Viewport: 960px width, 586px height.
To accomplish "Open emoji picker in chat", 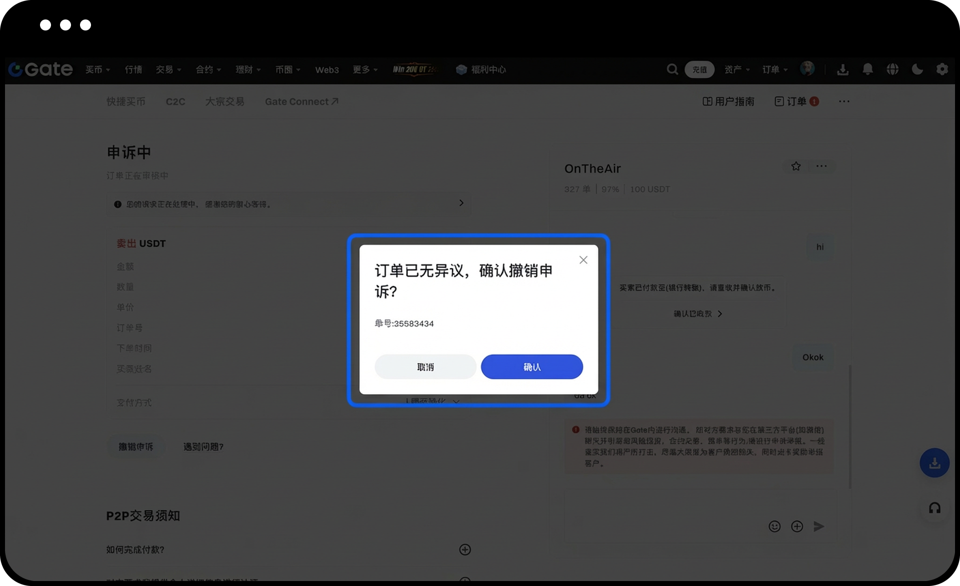I will (x=774, y=526).
